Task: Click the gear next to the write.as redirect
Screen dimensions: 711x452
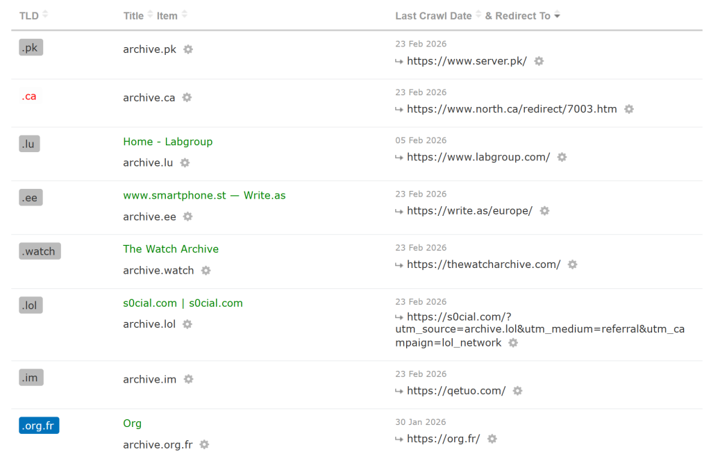Action: click(544, 210)
